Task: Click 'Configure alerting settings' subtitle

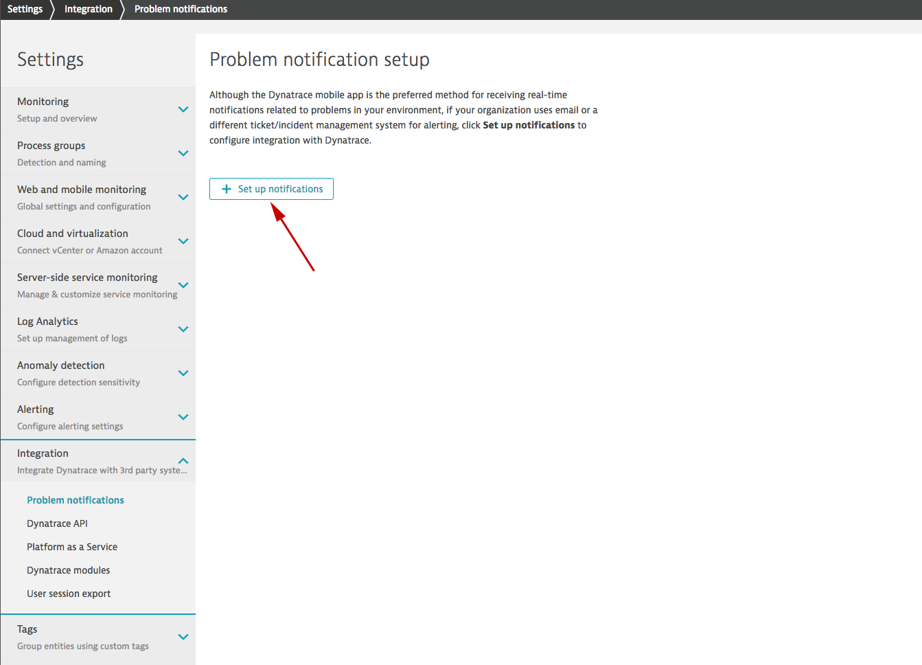Action: [x=70, y=427]
